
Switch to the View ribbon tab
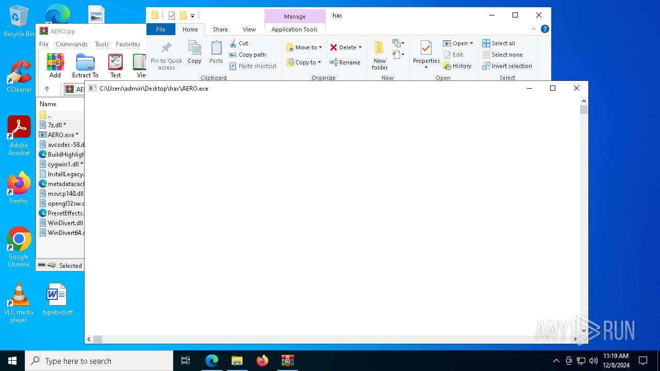[249, 29]
